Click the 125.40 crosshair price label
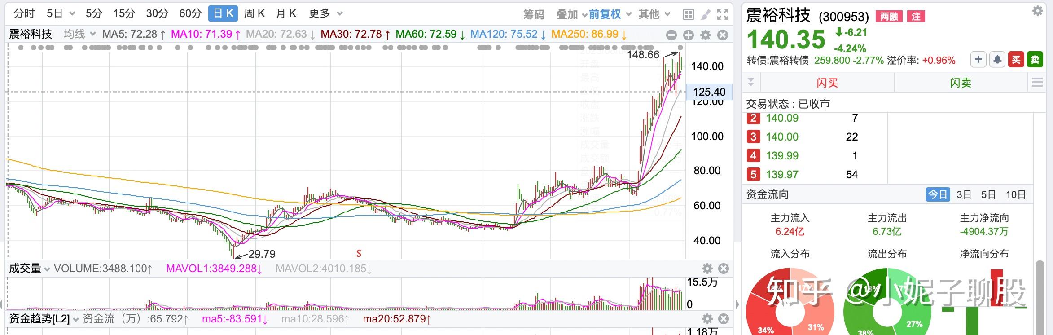The width and height of the screenshot is (1053, 335). 709,92
